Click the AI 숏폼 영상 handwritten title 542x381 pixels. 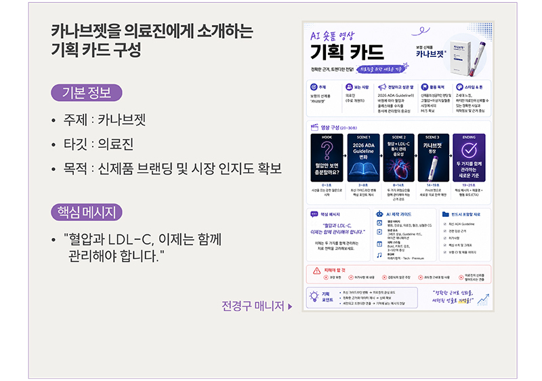tap(332, 36)
